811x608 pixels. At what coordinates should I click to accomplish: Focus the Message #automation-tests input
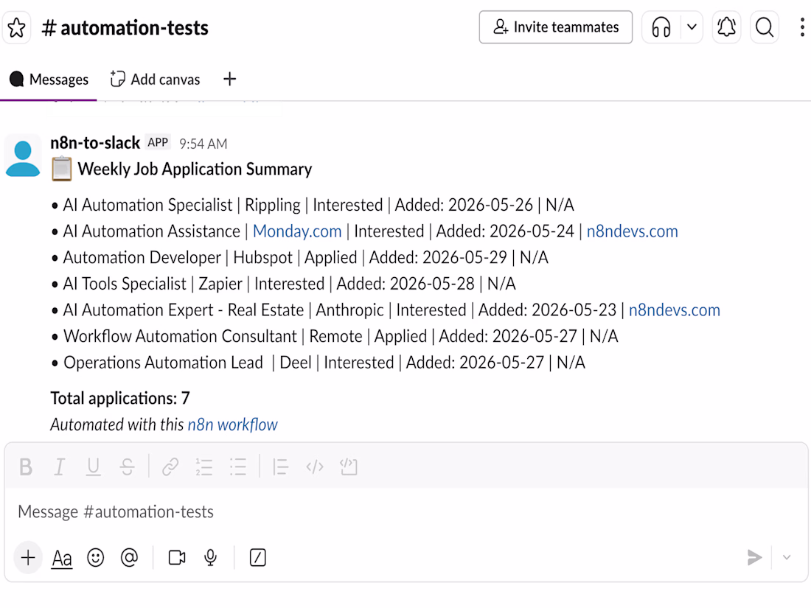click(x=406, y=512)
